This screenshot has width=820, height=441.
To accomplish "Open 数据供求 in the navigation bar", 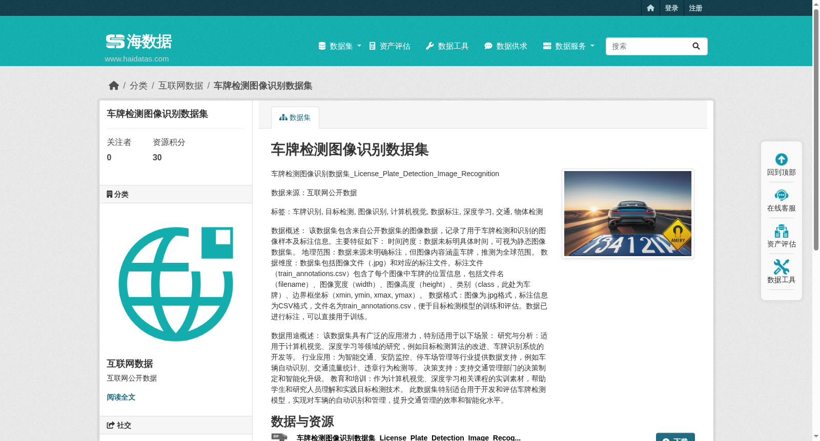I will [x=506, y=46].
